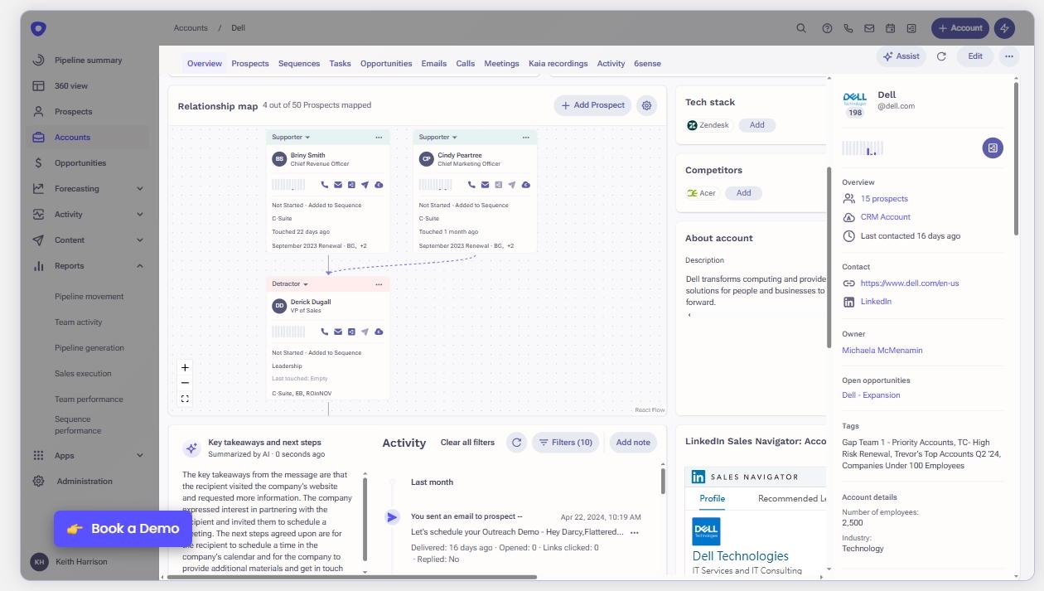Click the lightning bolt quick actions button
Screen dimensions: 1044x591
coord(1004,28)
